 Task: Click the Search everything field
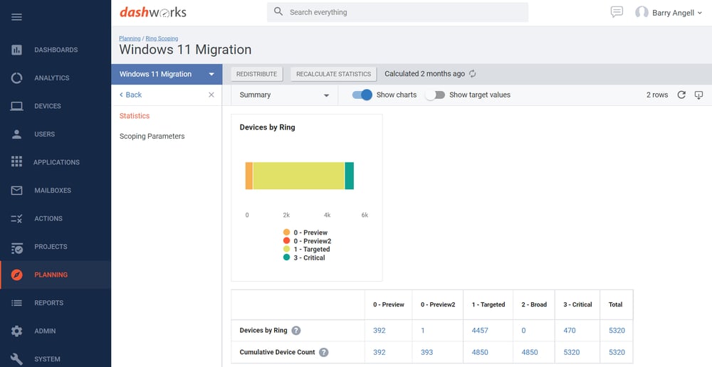point(397,12)
